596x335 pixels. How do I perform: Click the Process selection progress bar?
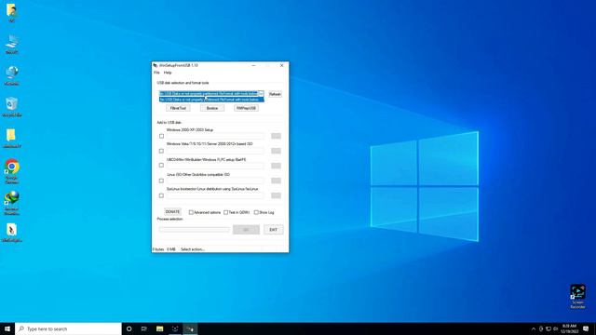[195, 230]
